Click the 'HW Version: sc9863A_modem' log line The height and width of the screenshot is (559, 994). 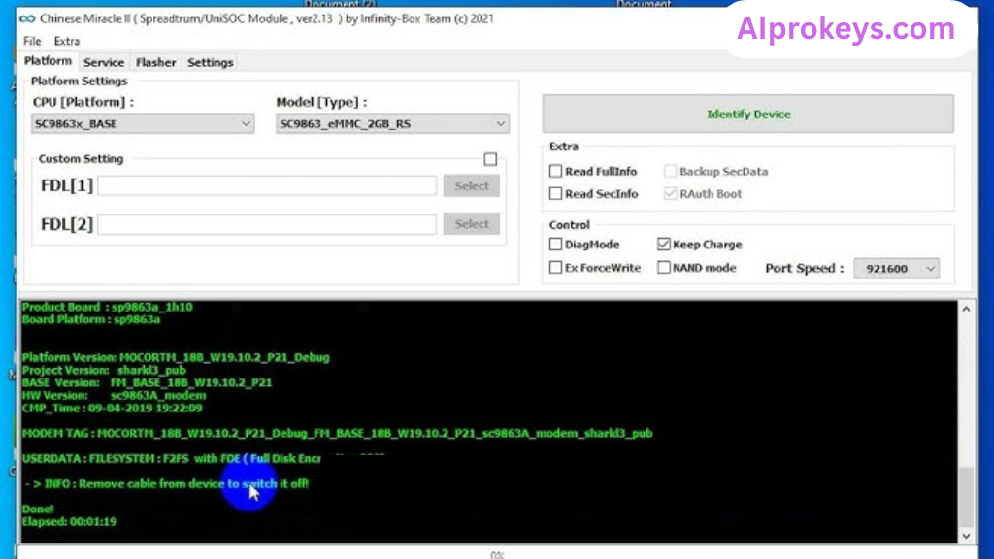[x=115, y=396]
